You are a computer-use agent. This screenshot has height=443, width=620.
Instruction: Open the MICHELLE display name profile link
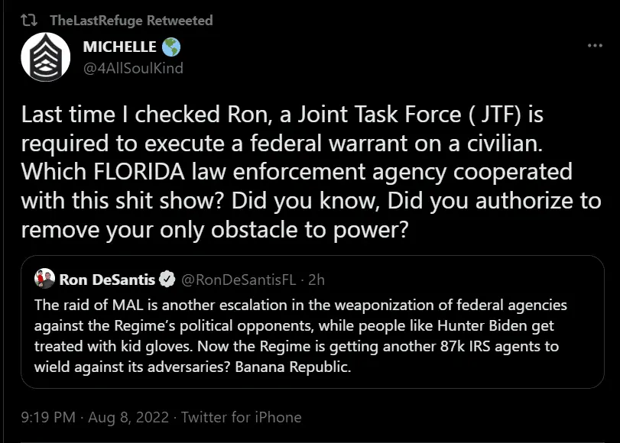[x=119, y=47]
